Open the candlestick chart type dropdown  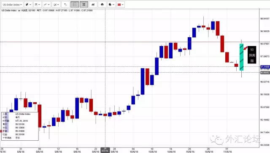click(x=28, y=5)
